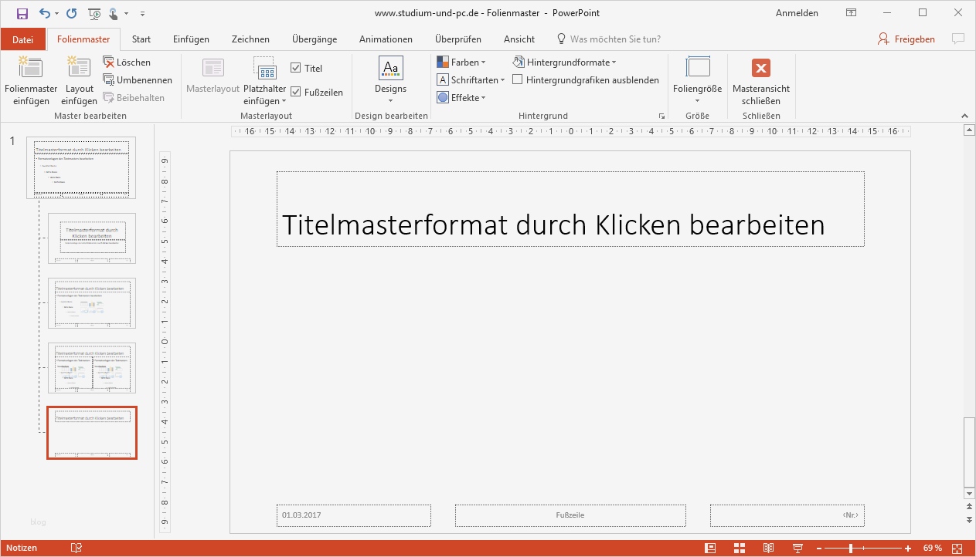Viewport: 976px width, 557px height.
Task: Click the Undo arrow icon
Action: [45, 13]
